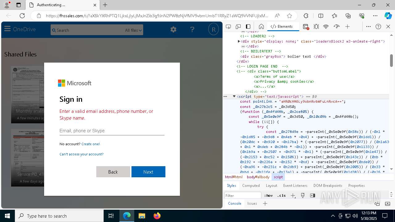Open a new browser tab
The image size is (395, 222).
pyautogui.click(x=105, y=5)
